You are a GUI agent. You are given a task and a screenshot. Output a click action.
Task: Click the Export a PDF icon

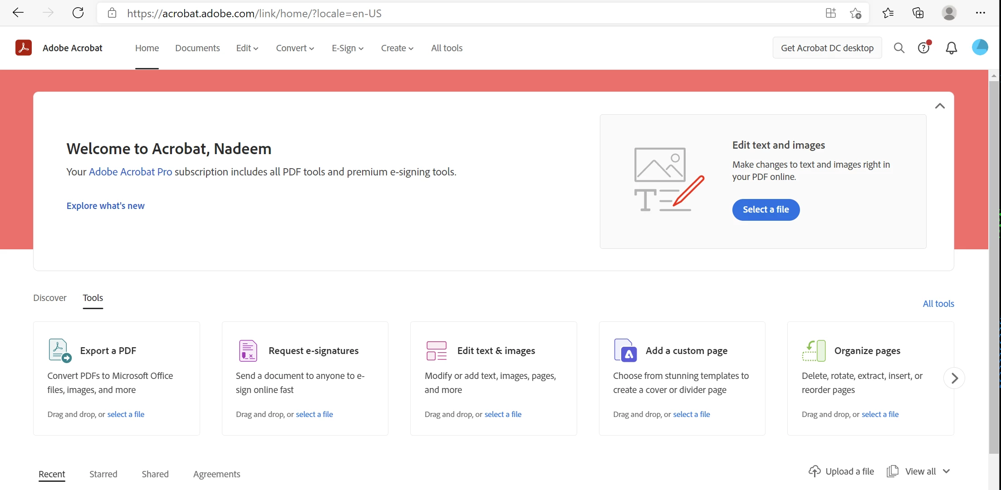coord(60,350)
